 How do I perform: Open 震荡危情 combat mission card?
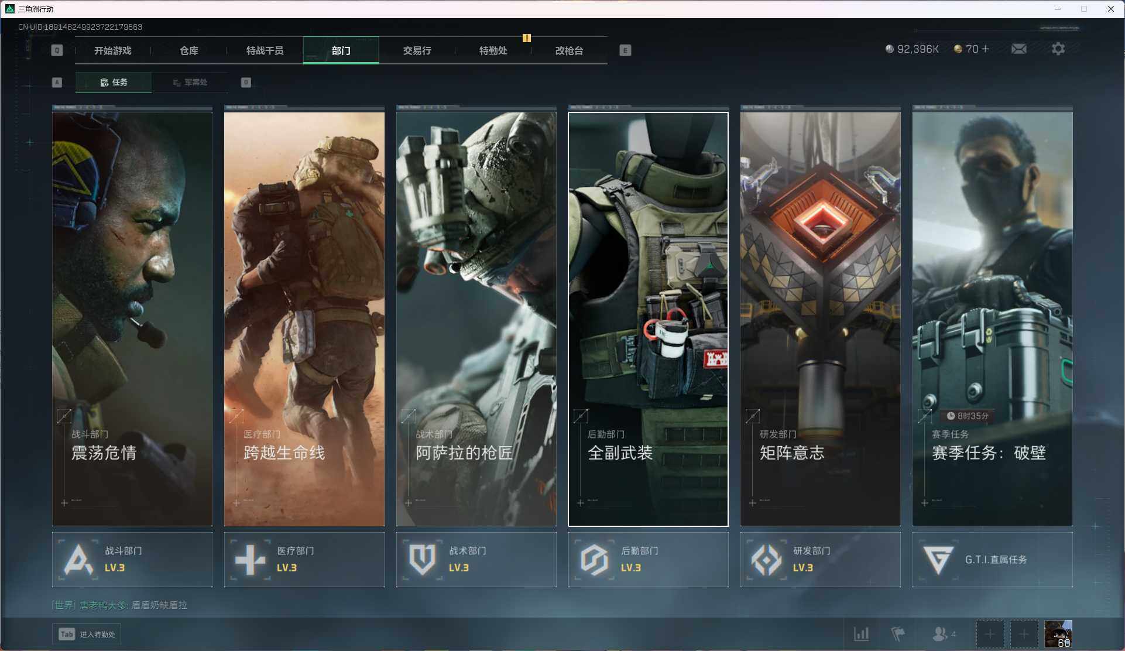point(132,319)
